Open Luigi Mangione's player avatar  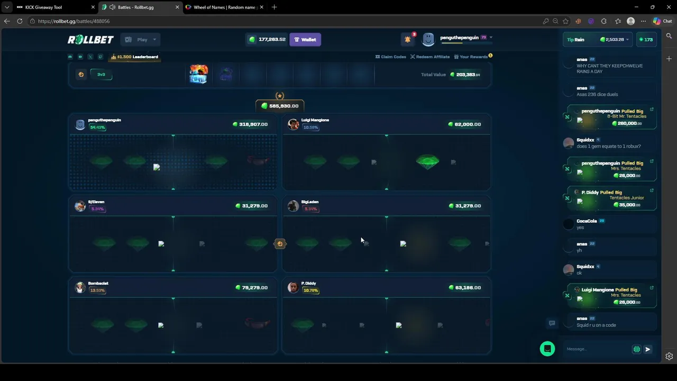coord(293,124)
